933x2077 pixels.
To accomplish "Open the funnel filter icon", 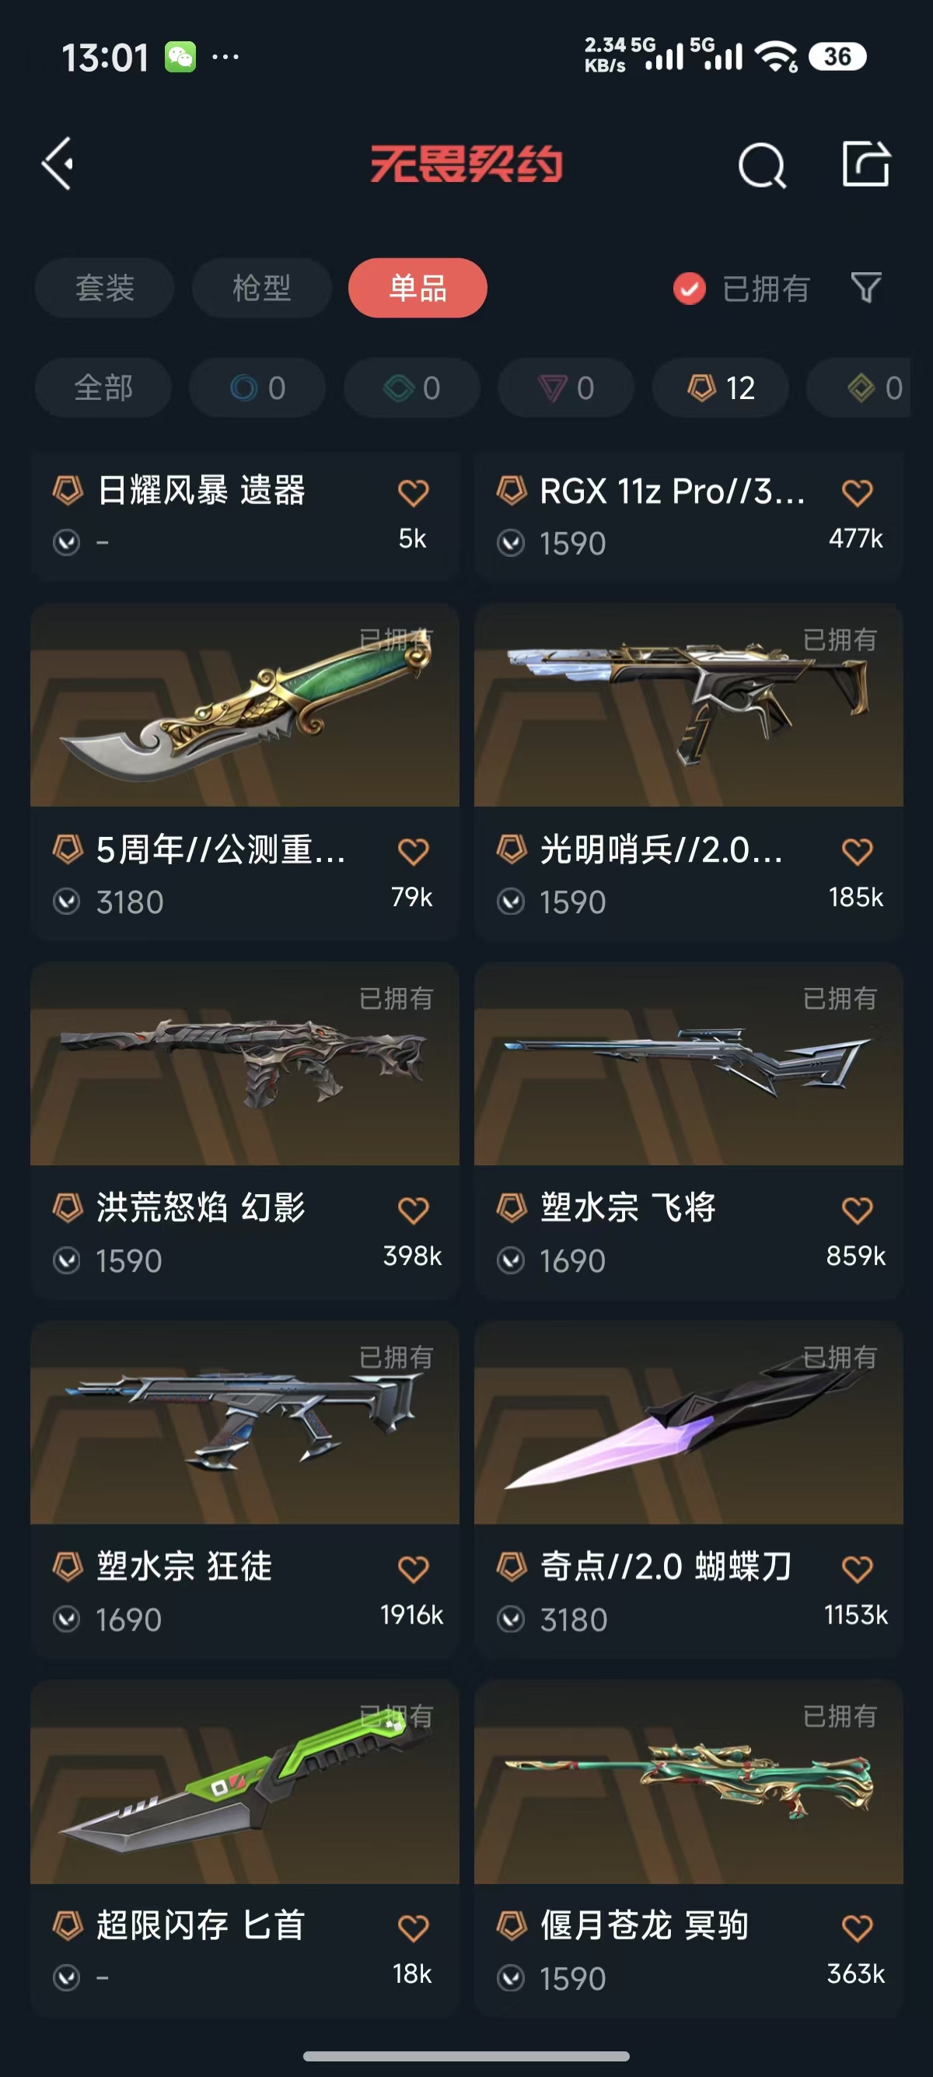I will 866,288.
